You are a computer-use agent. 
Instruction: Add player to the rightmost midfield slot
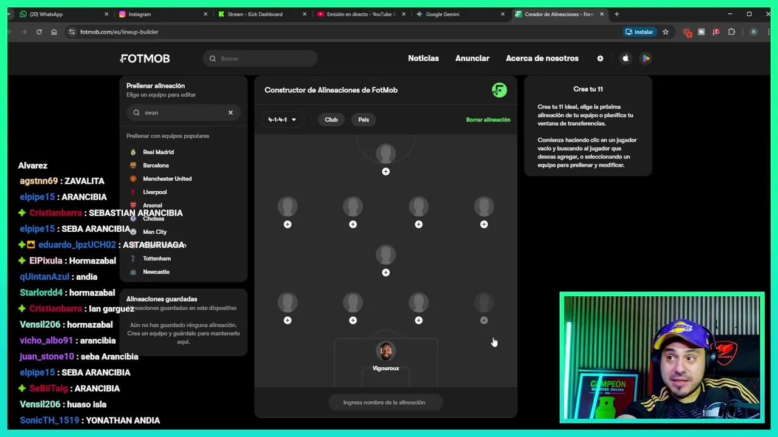[x=484, y=225]
